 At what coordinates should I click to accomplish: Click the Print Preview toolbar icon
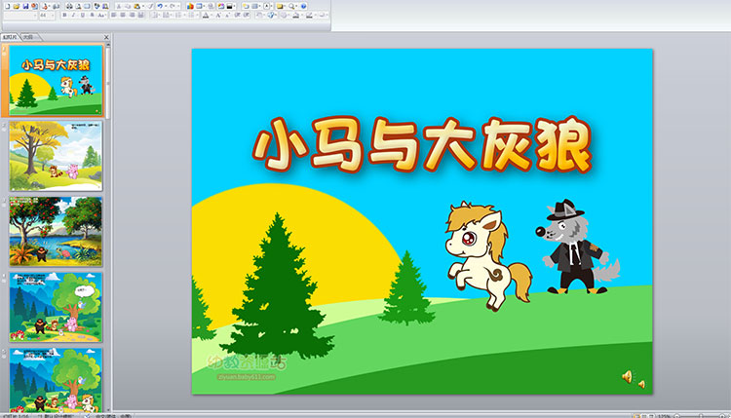pyautogui.click(x=78, y=6)
